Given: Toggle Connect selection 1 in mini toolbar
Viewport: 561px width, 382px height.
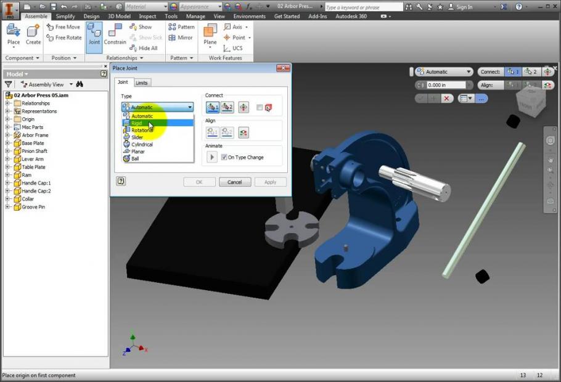Looking at the screenshot, I should pyautogui.click(x=512, y=71).
